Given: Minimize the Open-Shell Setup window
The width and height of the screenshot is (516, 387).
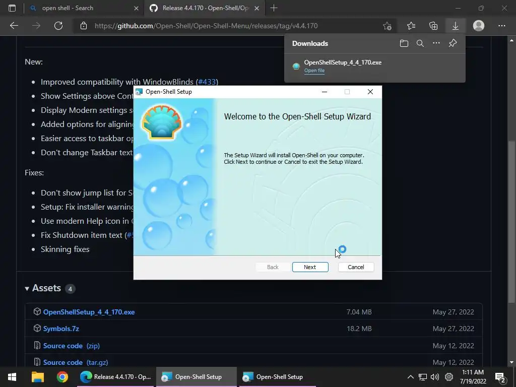Looking at the screenshot, I should tap(325, 92).
